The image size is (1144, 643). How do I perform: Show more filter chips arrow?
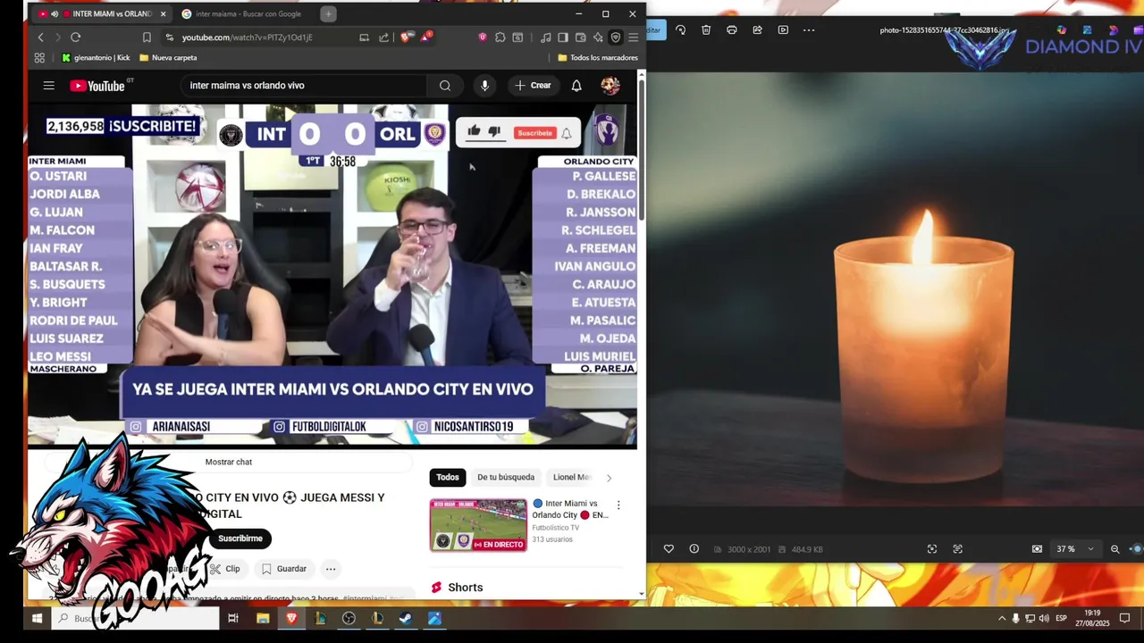(609, 478)
